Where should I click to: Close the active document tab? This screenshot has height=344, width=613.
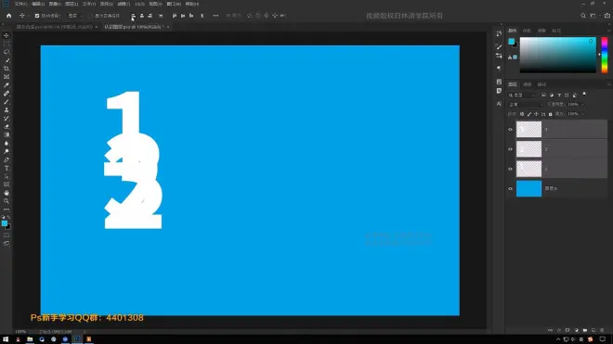pyautogui.click(x=168, y=27)
